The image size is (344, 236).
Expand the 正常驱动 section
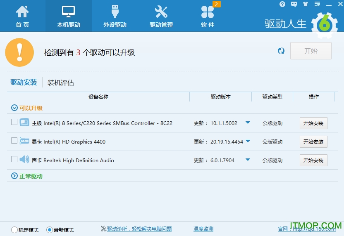point(14,176)
